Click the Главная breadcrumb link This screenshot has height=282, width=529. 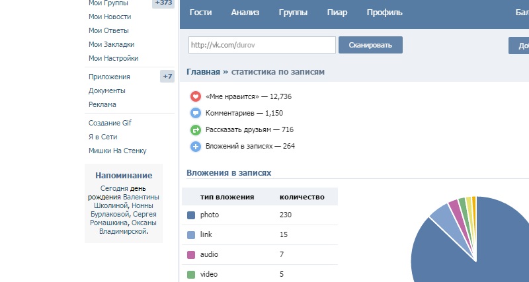pyautogui.click(x=203, y=72)
